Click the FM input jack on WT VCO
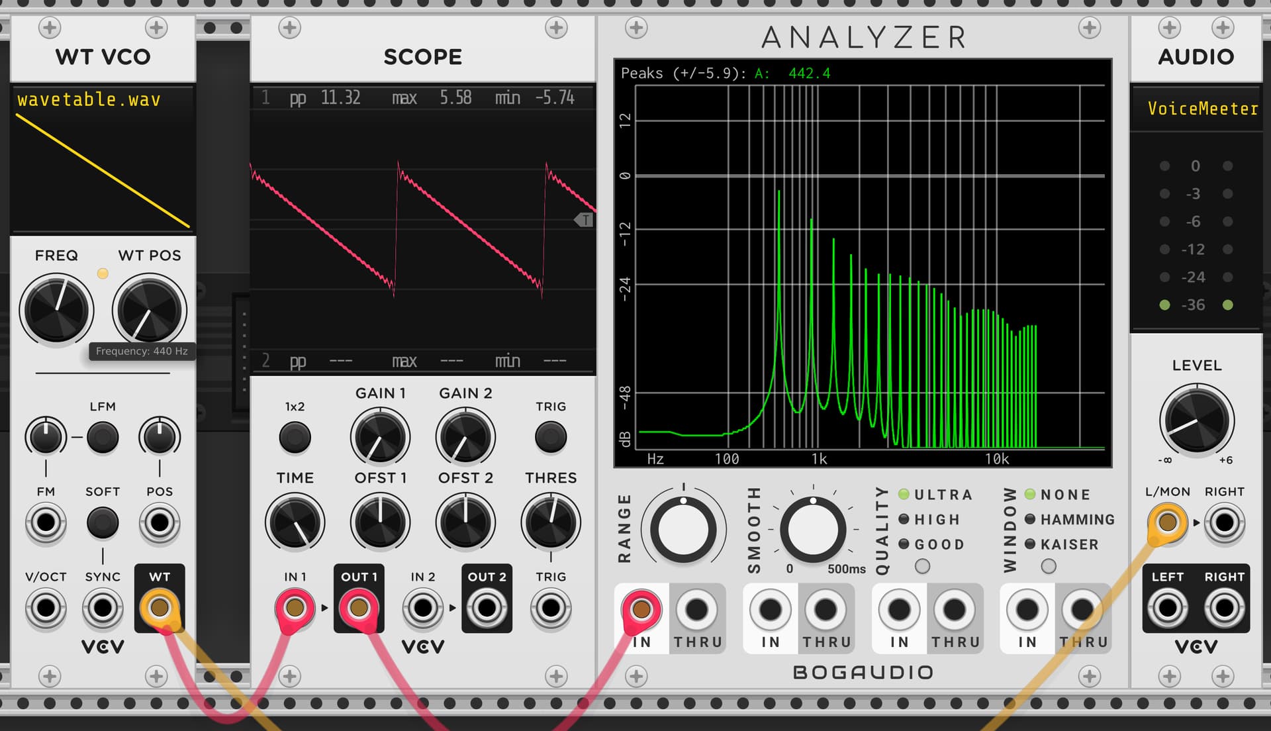This screenshot has width=1271, height=731. [46, 522]
